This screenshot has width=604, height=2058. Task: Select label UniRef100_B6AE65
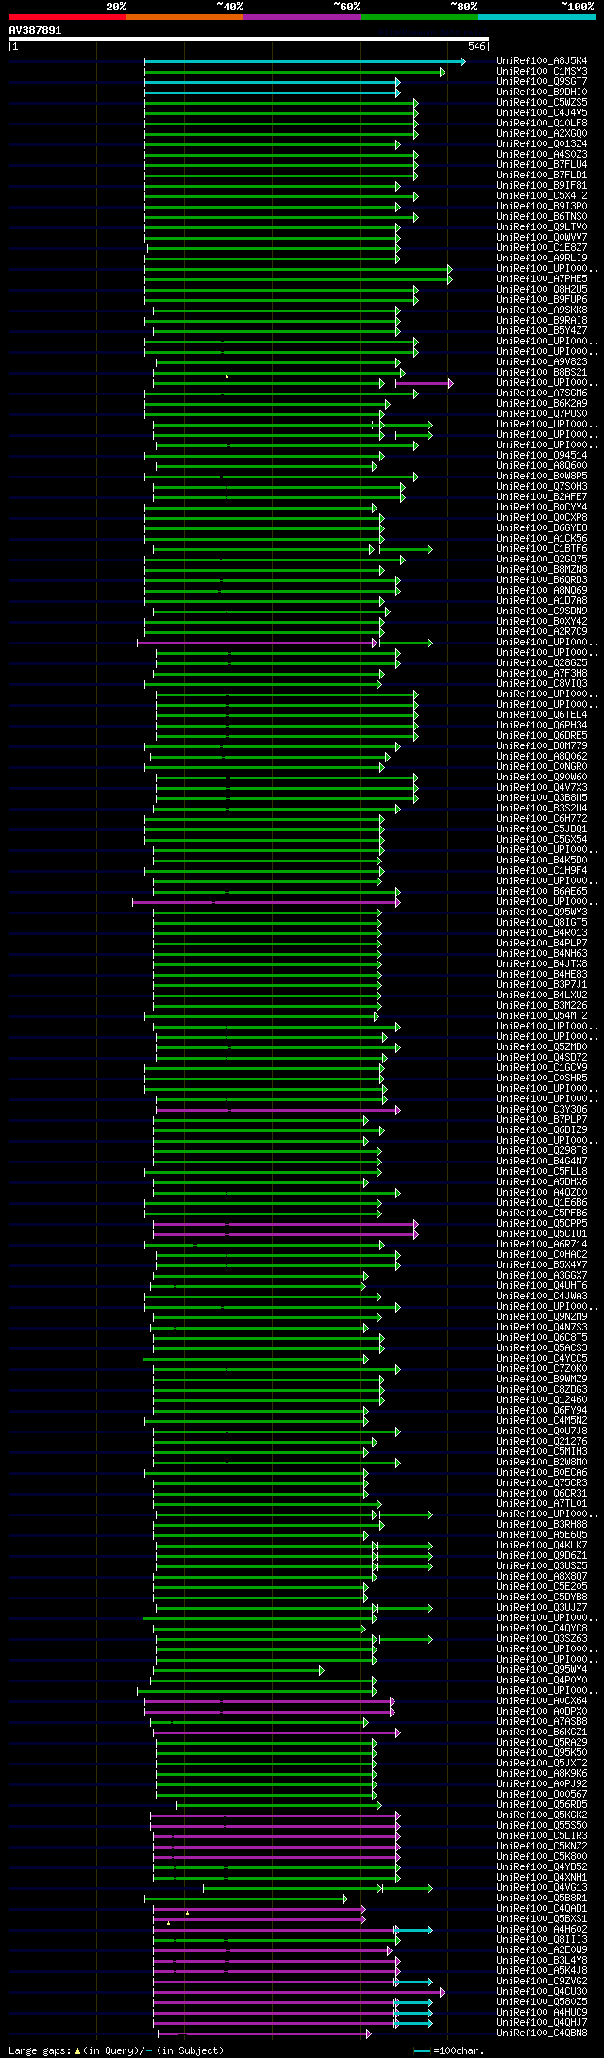542,892
